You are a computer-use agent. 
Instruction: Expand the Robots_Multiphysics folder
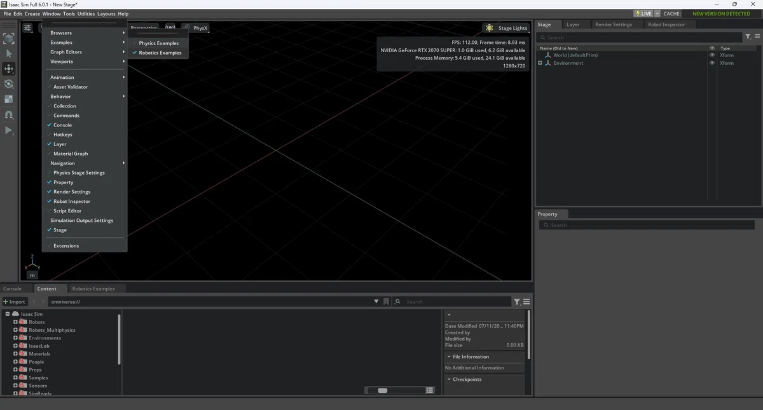click(x=15, y=330)
